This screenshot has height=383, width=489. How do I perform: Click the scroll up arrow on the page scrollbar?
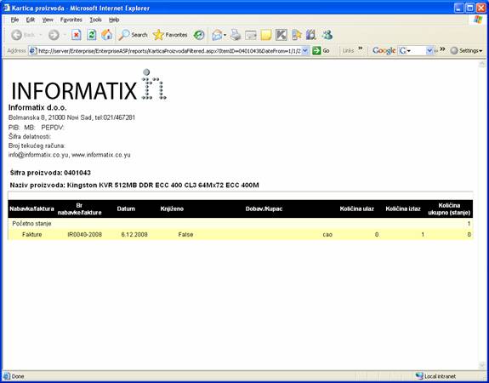click(482, 65)
